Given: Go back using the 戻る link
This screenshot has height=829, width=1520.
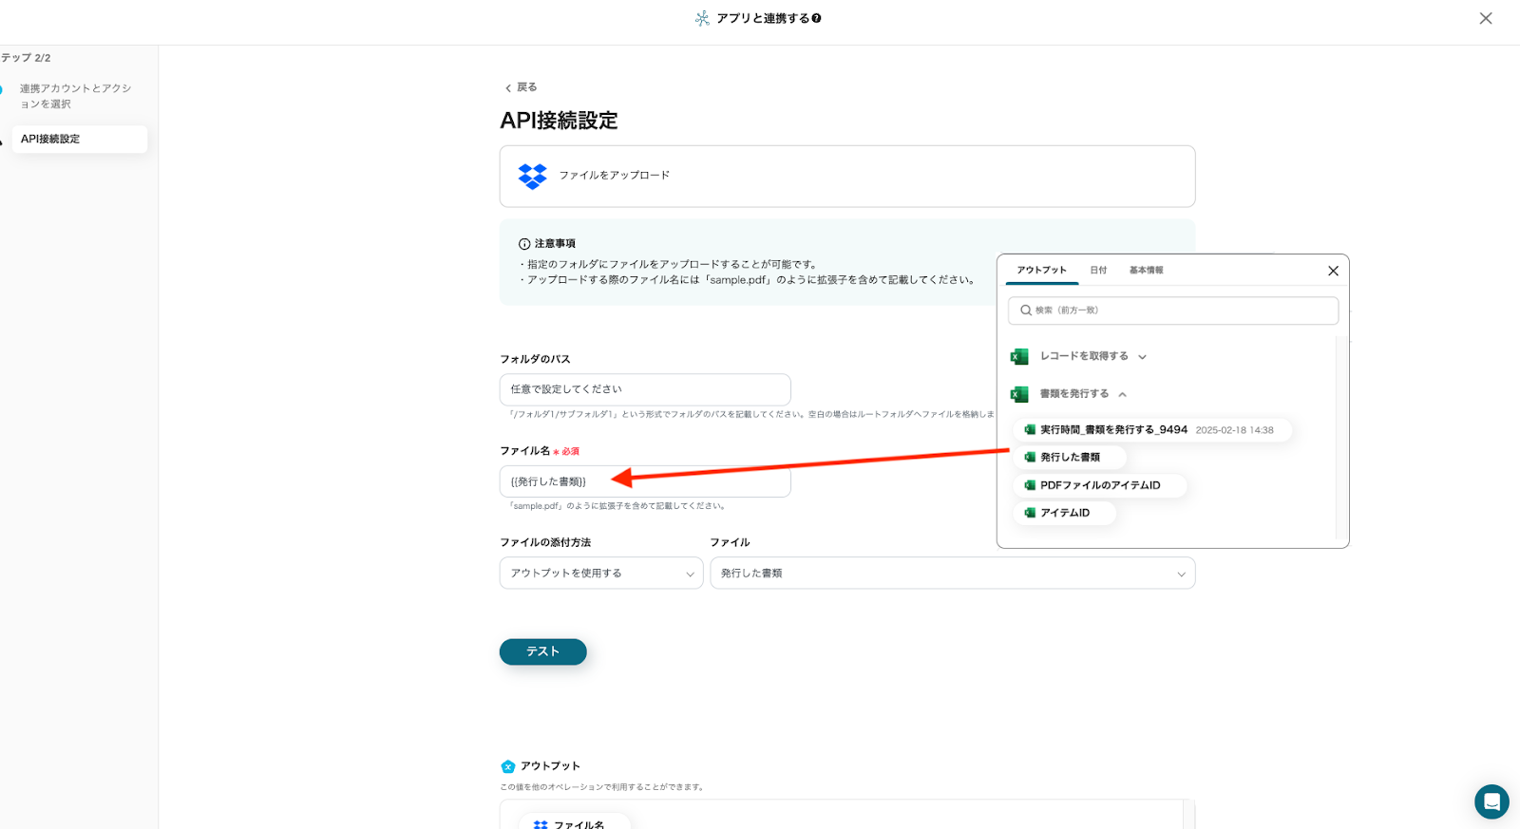Looking at the screenshot, I should (x=521, y=87).
